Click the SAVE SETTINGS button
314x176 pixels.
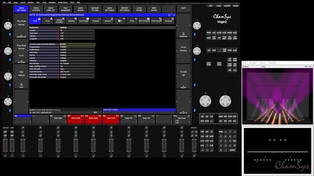[110, 9]
